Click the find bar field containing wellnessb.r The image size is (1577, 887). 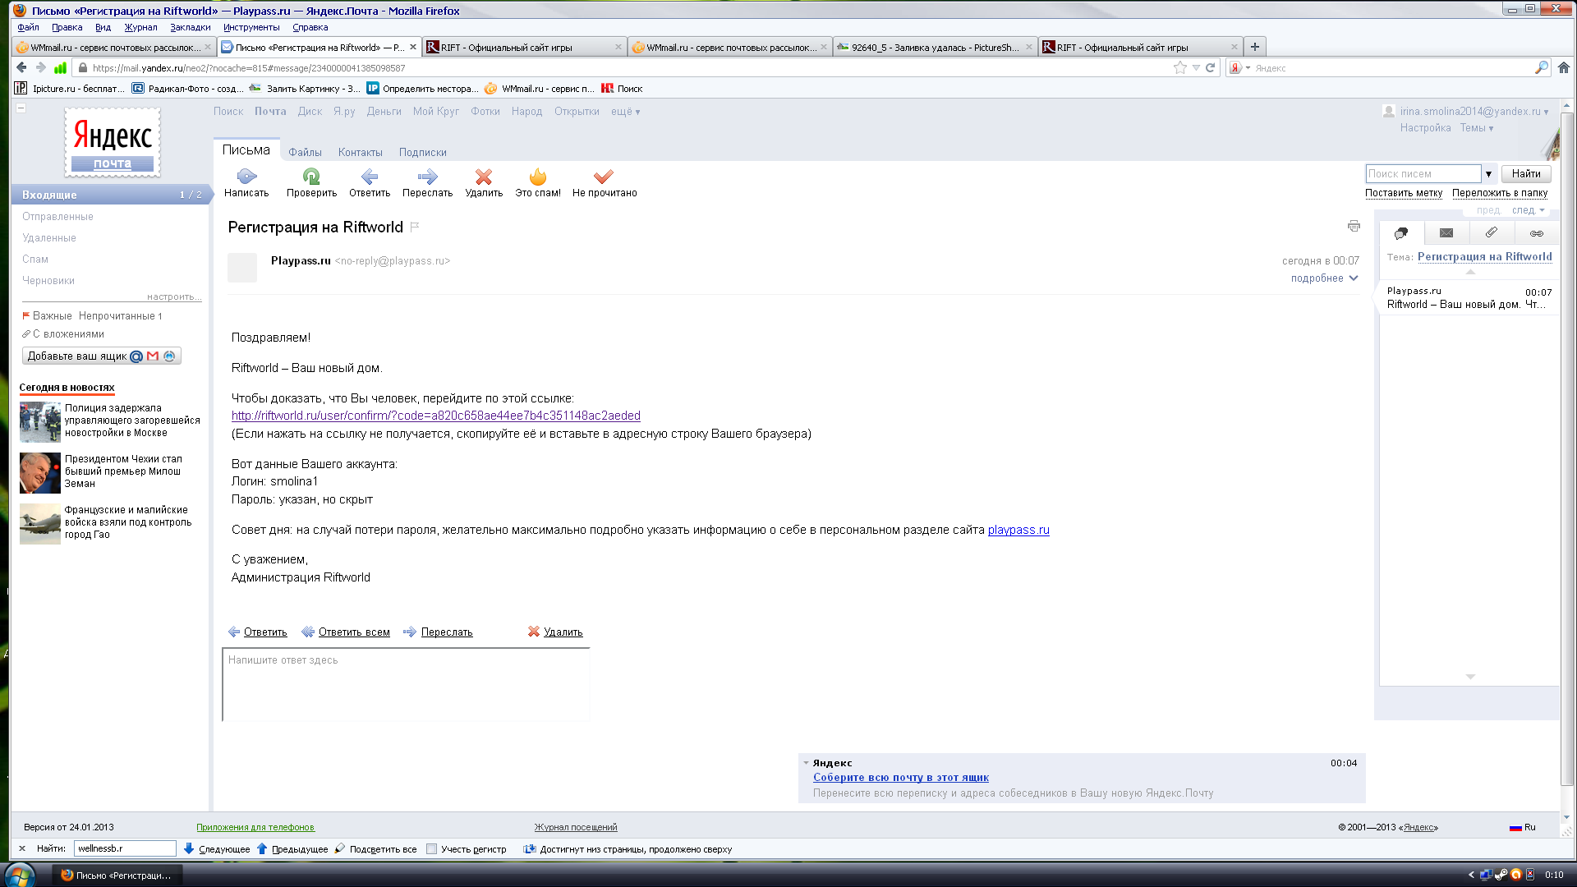[x=125, y=848]
